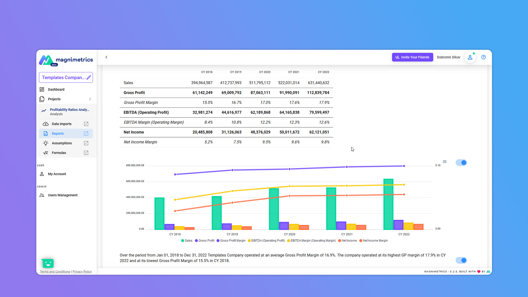Click the Reports document icon
Image resolution: width=528 pixels, height=297 pixels.
46,133
